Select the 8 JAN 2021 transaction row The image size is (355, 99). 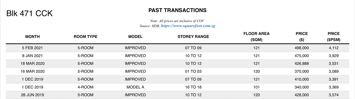tap(177, 56)
